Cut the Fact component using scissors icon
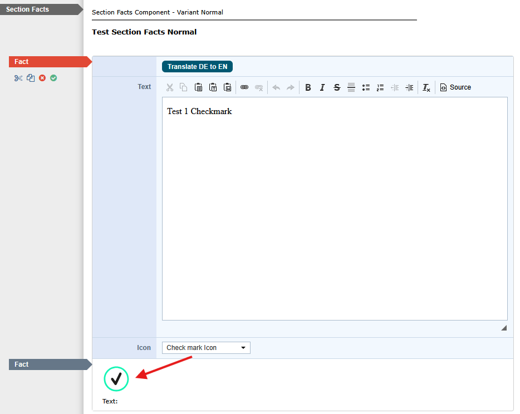 [x=18, y=78]
